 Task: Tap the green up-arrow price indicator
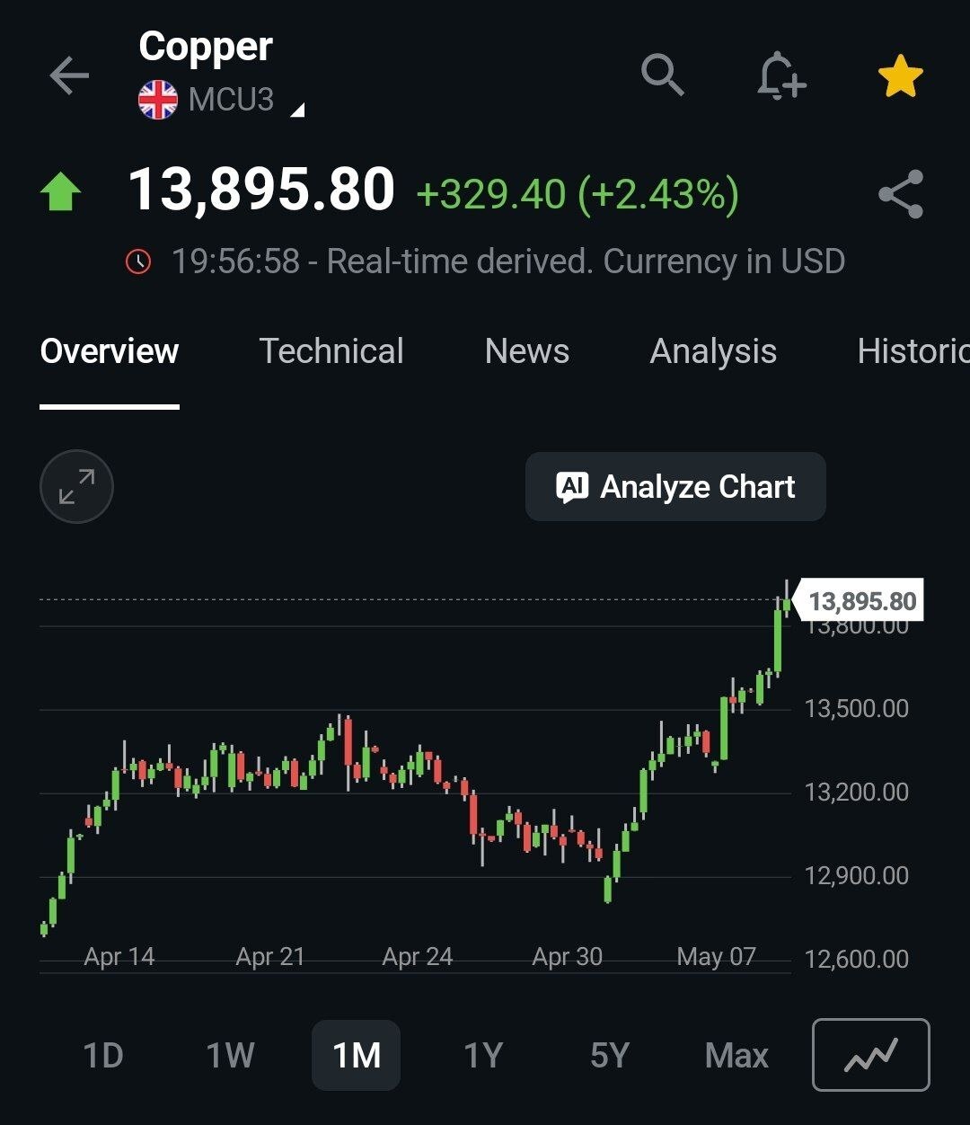tap(61, 192)
